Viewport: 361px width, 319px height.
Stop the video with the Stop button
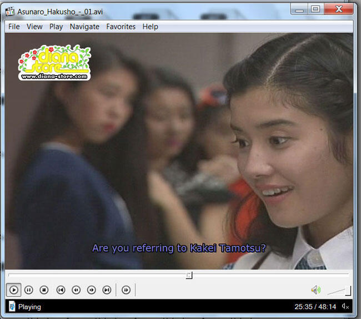click(44, 290)
